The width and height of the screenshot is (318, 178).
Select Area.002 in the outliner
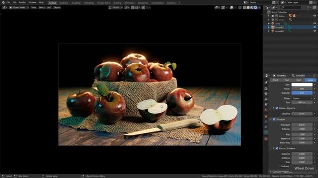(x=279, y=31)
